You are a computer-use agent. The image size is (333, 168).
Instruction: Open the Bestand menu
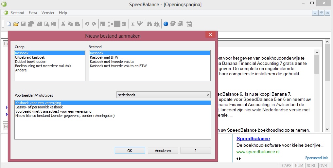pyautogui.click(x=17, y=13)
